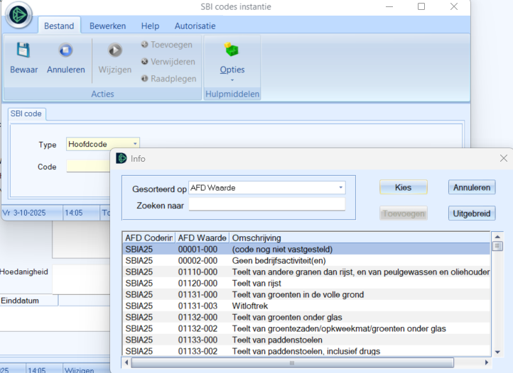Switch to the Bewerken ribbon tab

coord(107,26)
